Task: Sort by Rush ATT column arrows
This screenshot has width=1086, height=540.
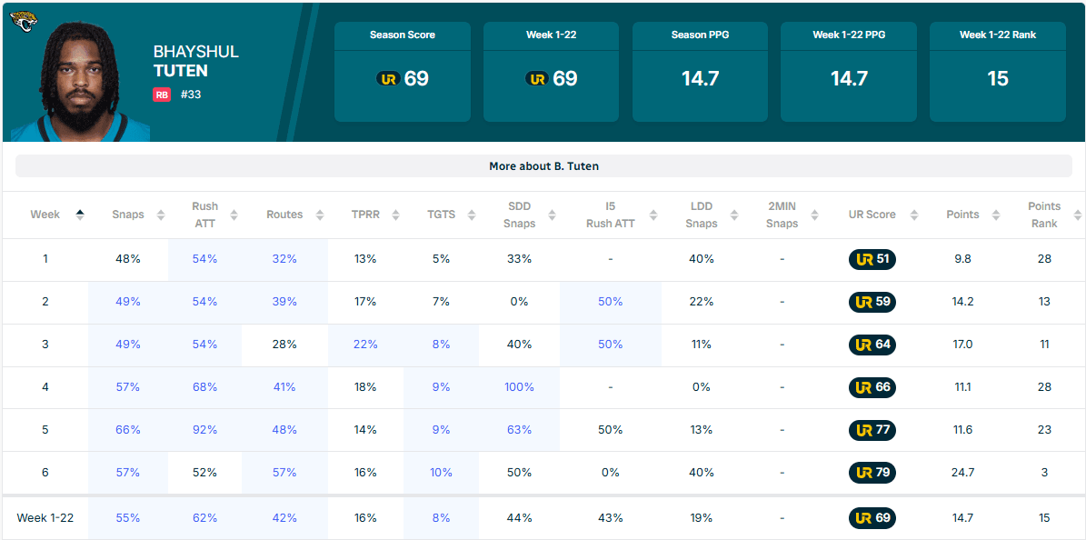Action: 234,215
